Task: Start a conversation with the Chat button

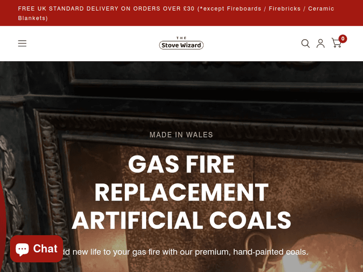Action: tap(37, 249)
